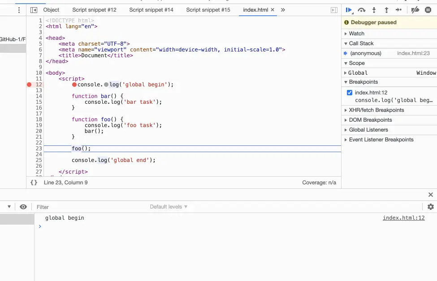Click the Debugger paused banner
This screenshot has width=437, height=281.
pos(389,22)
